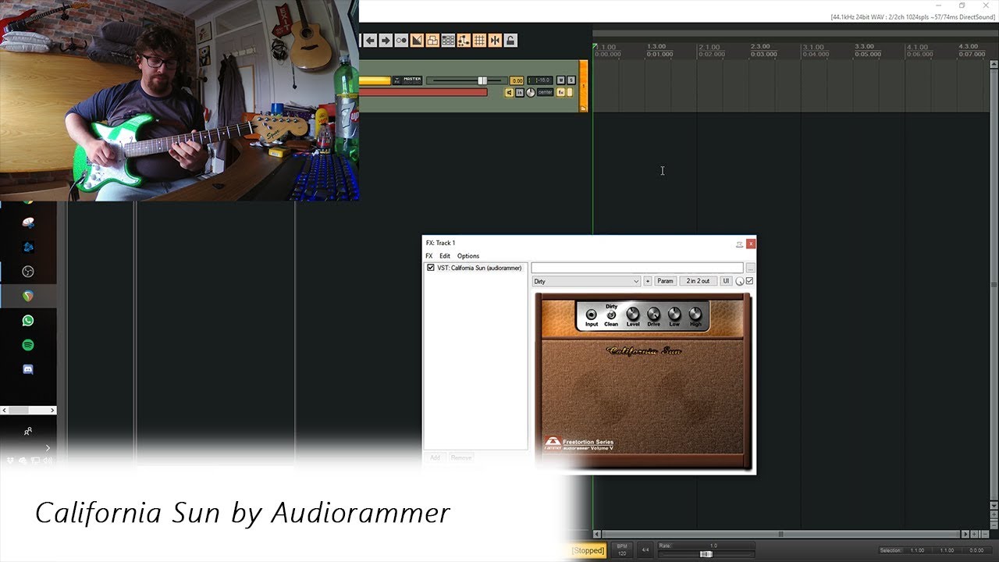This screenshot has height=562, width=999.
Task: Click the amp Input jack
Action: point(592,314)
